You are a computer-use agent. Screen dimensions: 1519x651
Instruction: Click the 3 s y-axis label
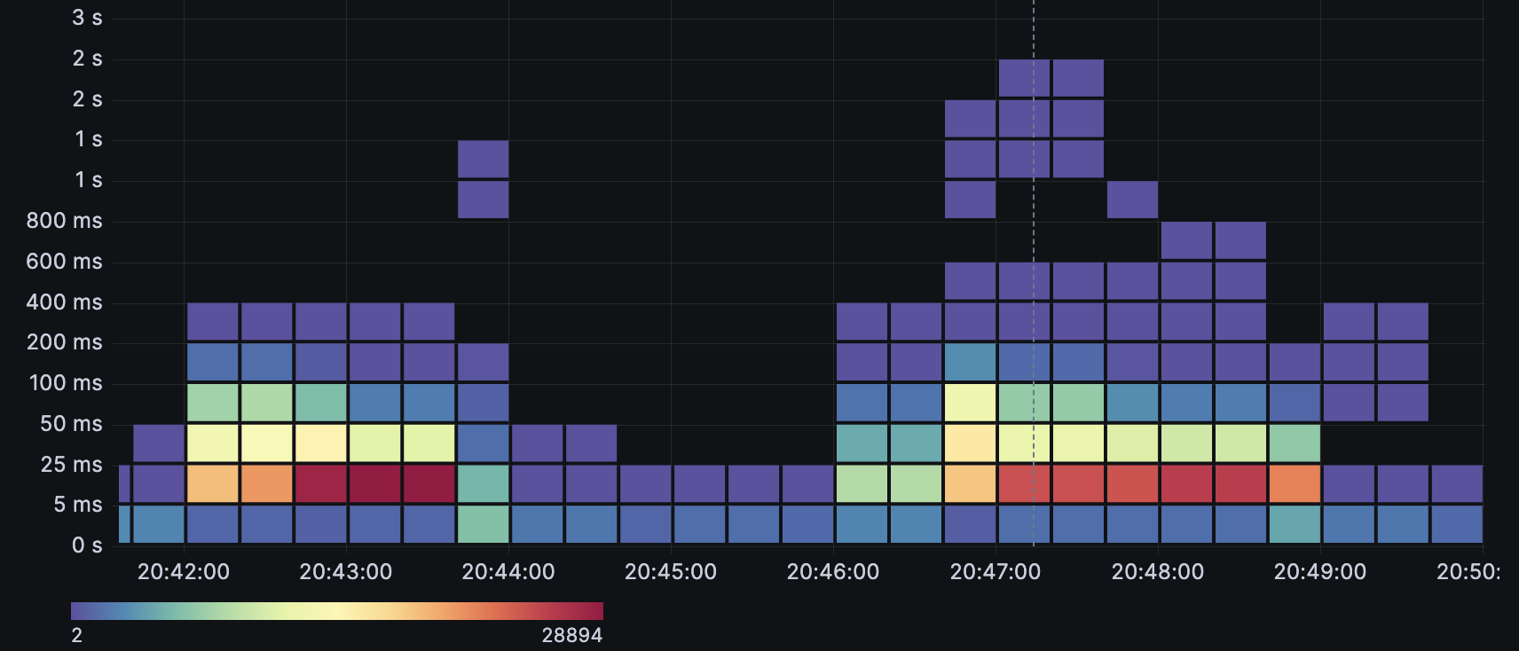pos(87,18)
